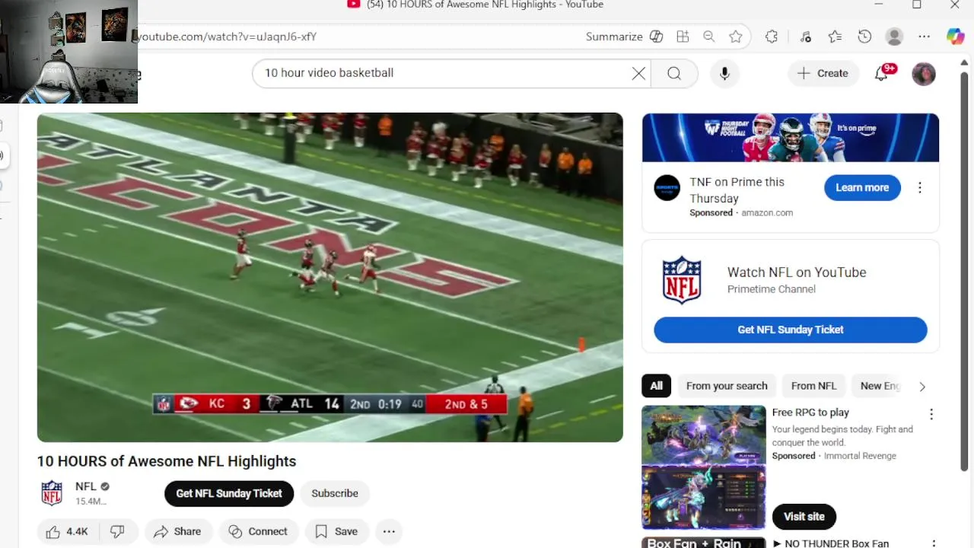Click the blue Get NFL Sunday Ticket sidebar button
Screen dimensions: 974x548
(791, 330)
